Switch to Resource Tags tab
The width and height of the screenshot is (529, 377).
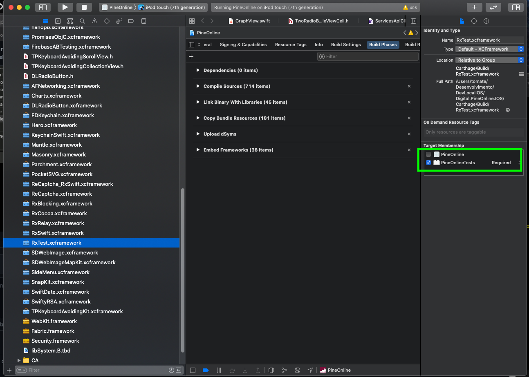coord(291,45)
